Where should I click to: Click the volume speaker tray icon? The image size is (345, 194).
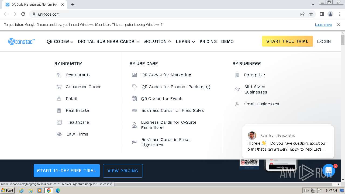click(306, 190)
